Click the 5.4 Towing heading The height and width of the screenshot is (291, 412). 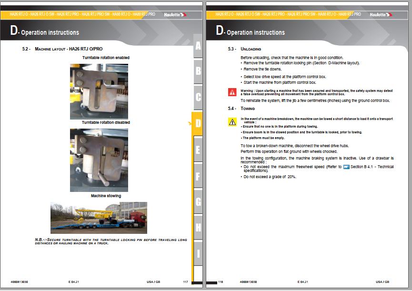248,109
